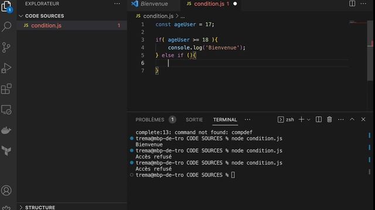This screenshot has width=375, height=210.
Task: Click 'Bienvenue' output in the terminal
Action: (x=149, y=145)
